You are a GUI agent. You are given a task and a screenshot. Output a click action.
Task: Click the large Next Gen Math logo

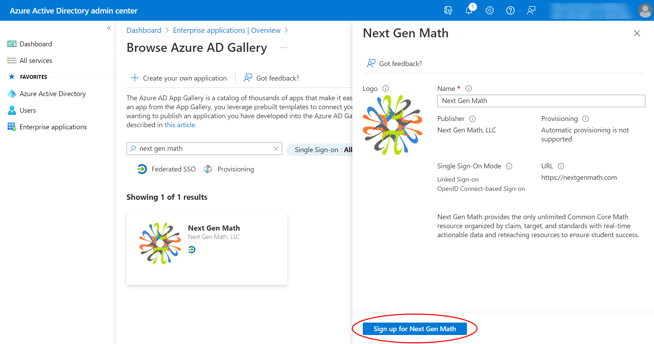point(393,125)
